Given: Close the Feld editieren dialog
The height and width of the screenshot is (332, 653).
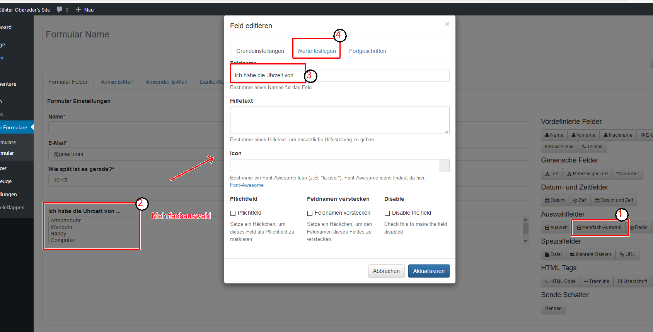Looking at the screenshot, I should 447,24.
